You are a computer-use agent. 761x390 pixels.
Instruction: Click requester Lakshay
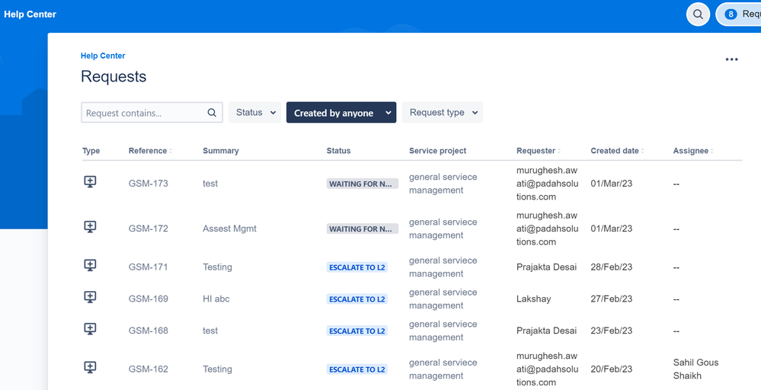click(533, 299)
